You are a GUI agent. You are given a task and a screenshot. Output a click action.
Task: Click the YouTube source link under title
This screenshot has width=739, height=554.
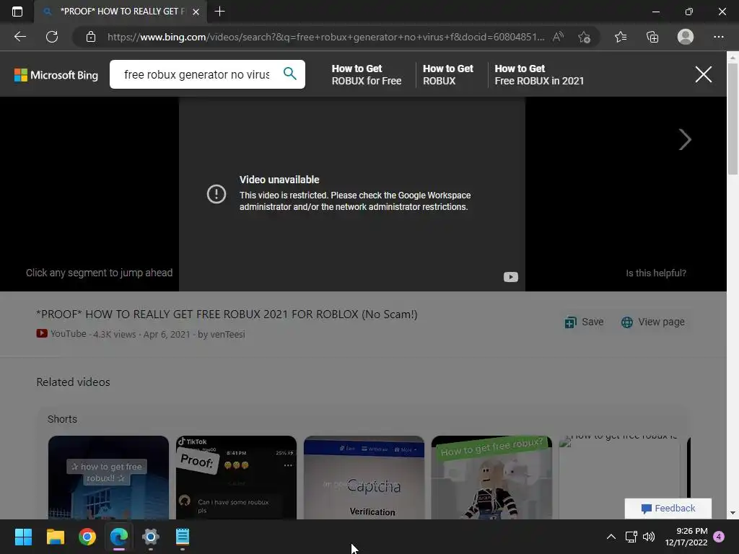(61, 333)
